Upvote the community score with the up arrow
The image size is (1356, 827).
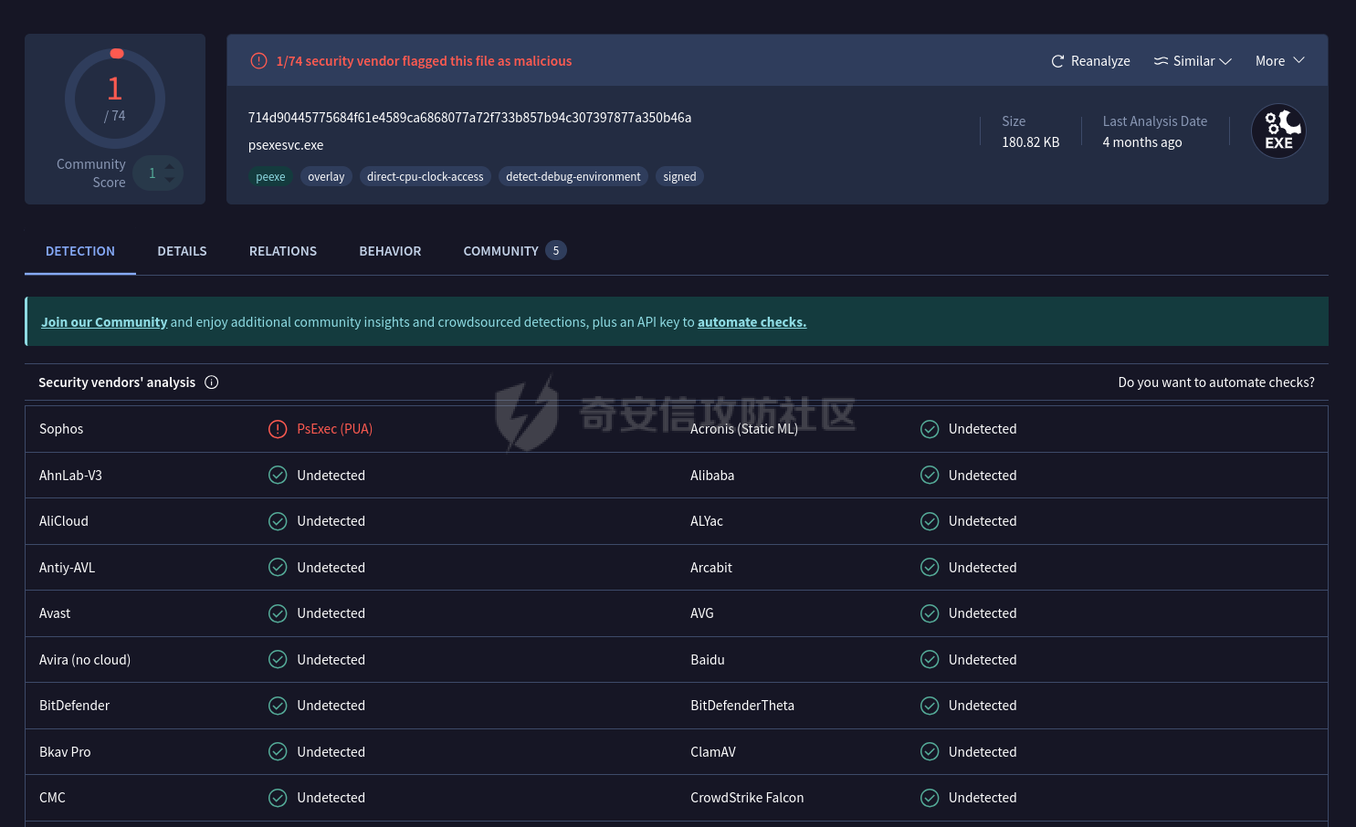pos(170,167)
